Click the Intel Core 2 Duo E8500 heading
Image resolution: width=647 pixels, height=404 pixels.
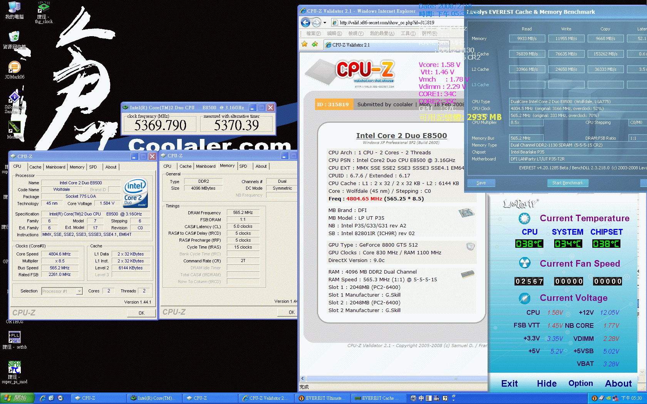coord(401,135)
